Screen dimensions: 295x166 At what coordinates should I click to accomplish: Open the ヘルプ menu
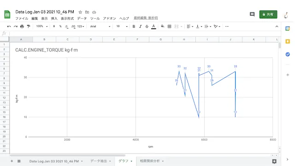coord(124,18)
